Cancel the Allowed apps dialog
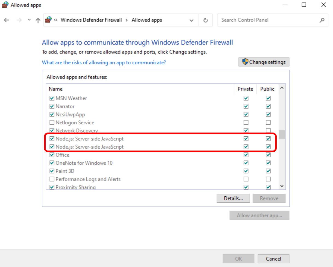333x267 pixels. 273,259
